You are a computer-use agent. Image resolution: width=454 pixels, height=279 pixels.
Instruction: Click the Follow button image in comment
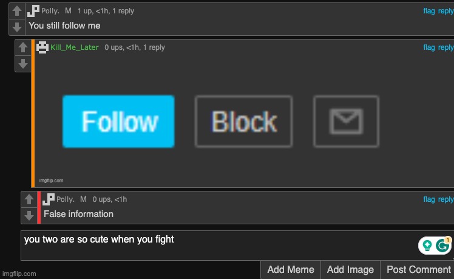[118, 121]
